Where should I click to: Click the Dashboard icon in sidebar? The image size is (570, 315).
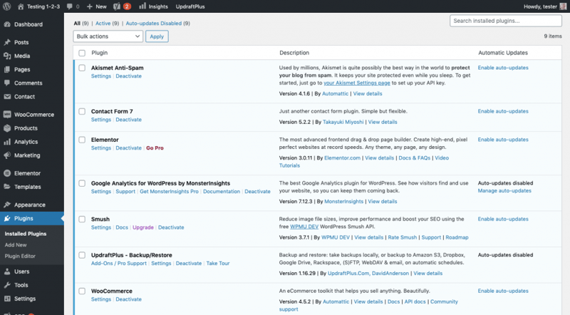tap(7, 24)
